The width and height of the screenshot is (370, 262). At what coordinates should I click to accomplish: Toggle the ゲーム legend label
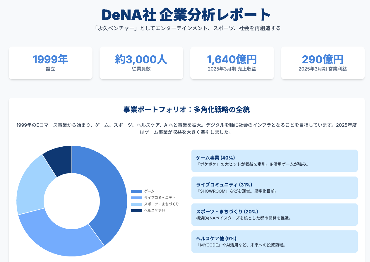coord(149,191)
